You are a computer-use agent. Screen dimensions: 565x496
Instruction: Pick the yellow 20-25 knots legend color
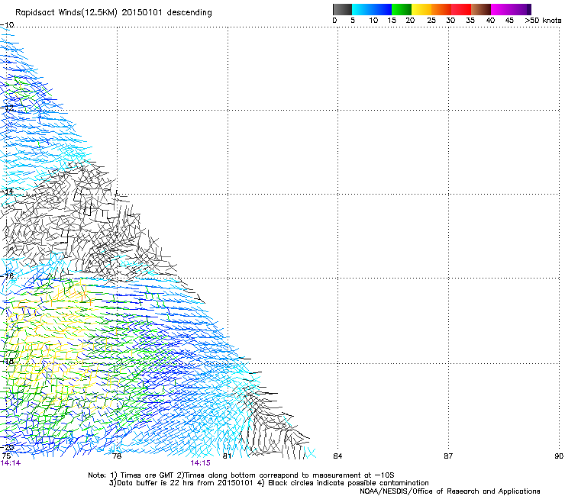[x=421, y=9]
